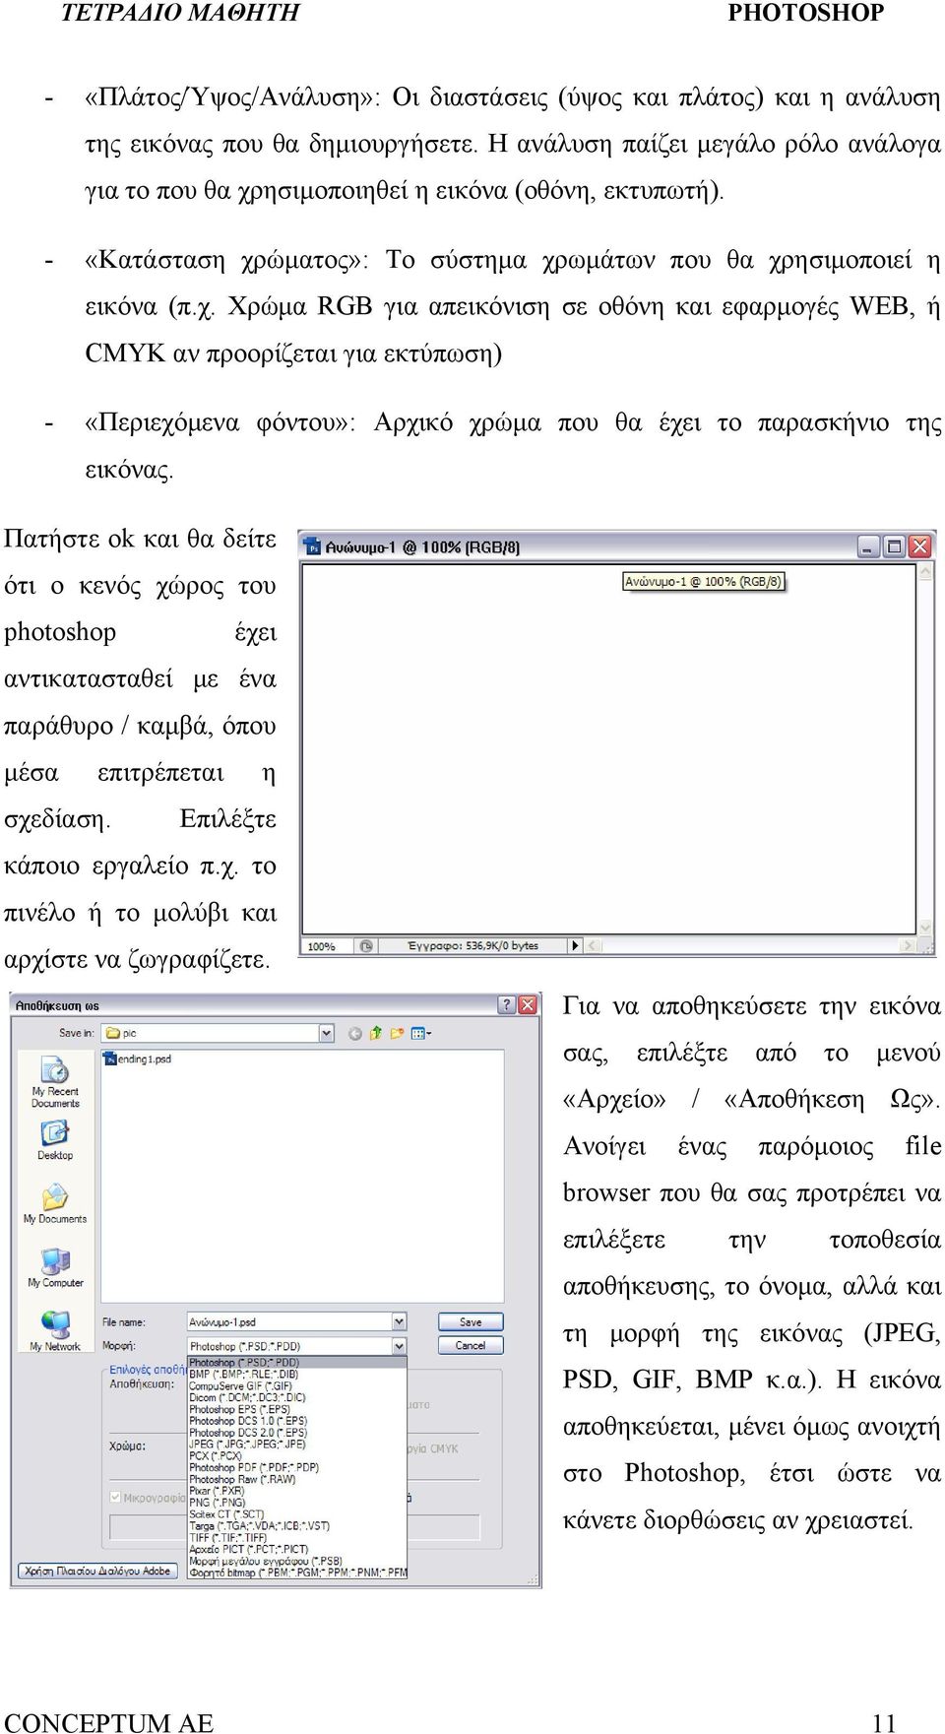Choose Pixar (*.PXR) format
Viewport: 945px width, 1734px height.
[296, 1491]
